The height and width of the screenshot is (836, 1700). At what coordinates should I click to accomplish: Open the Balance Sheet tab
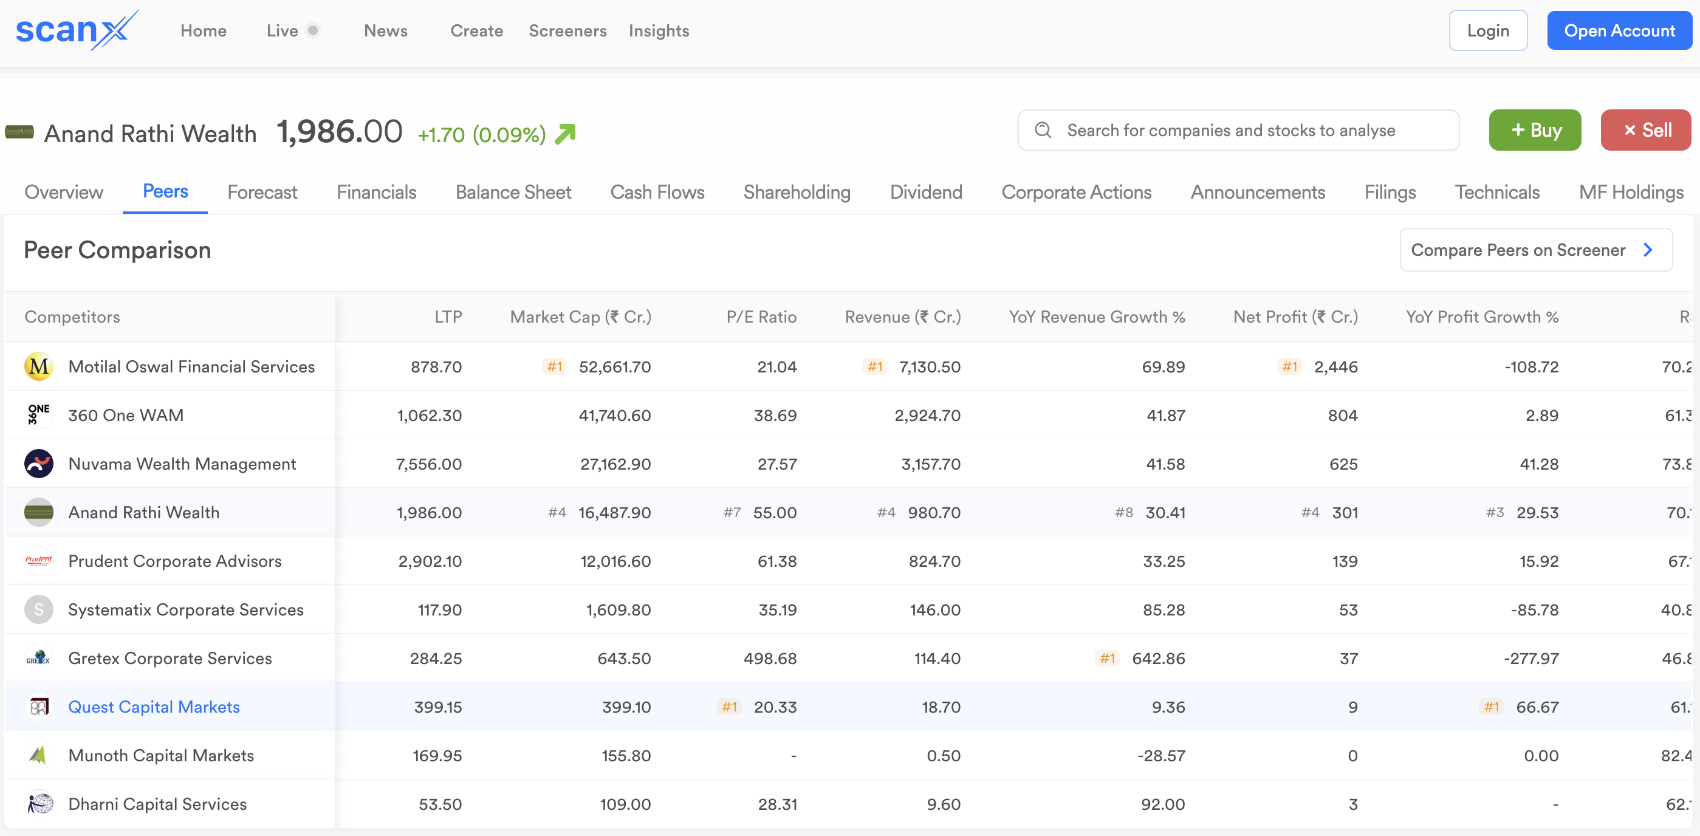[513, 192]
